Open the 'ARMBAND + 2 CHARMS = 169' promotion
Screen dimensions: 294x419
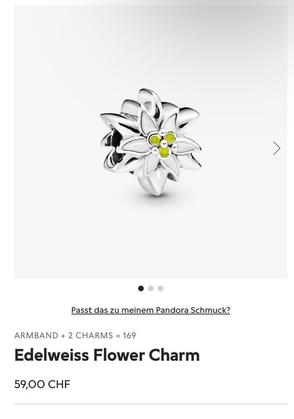75,335
